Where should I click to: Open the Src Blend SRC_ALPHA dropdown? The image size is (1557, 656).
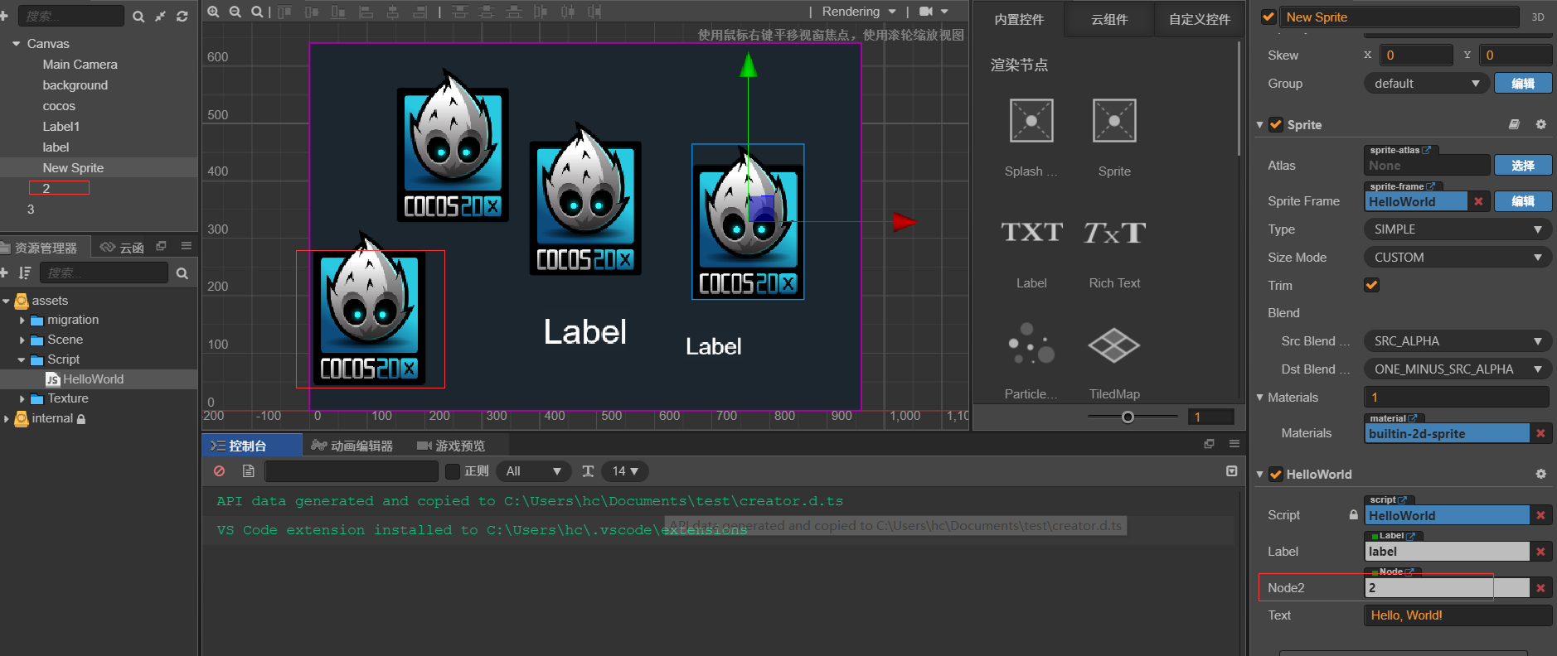tap(1458, 341)
